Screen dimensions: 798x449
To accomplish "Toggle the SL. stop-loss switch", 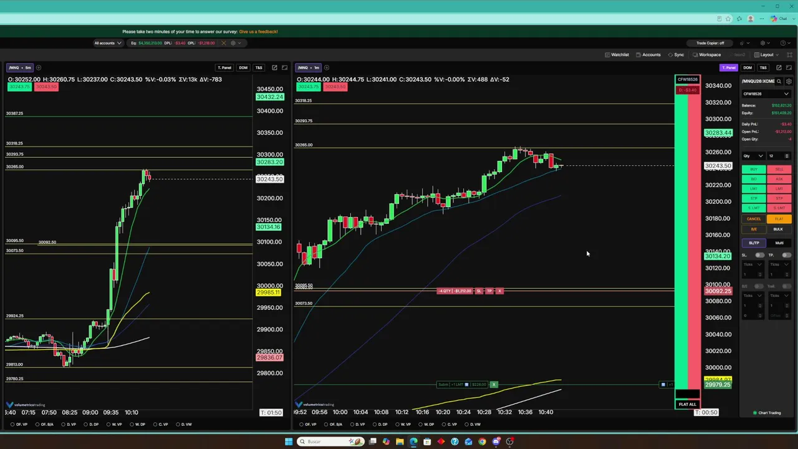I will [759, 255].
